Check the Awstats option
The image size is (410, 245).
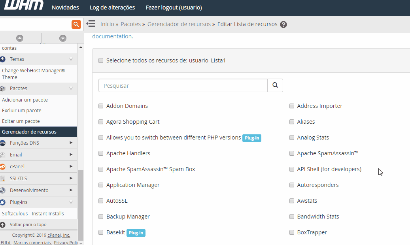(x=291, y=201)
